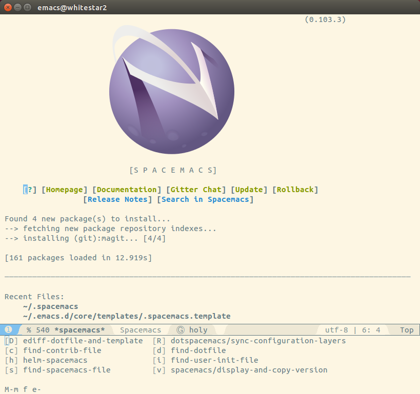
Task: Close the emacs window
Action: click(8, 7)
